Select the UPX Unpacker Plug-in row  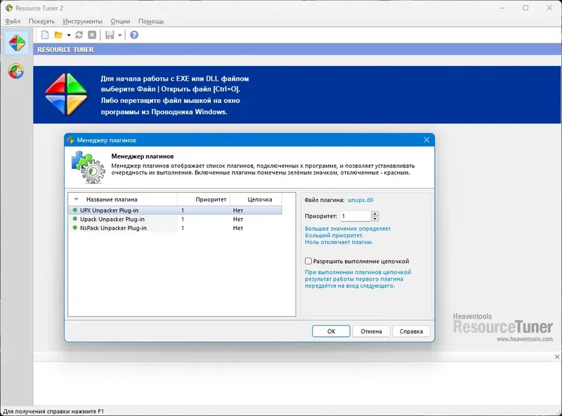coord(175,210)
